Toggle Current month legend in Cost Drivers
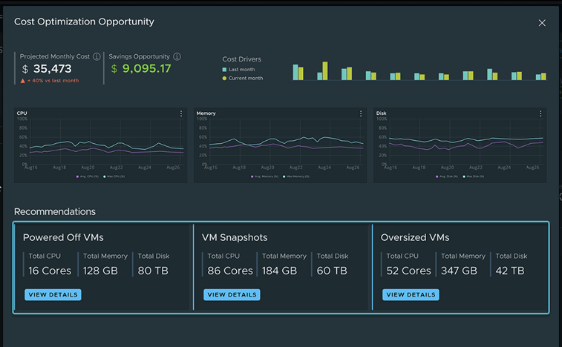This screenshot has width=562, height=347. [x=241, y=78]
